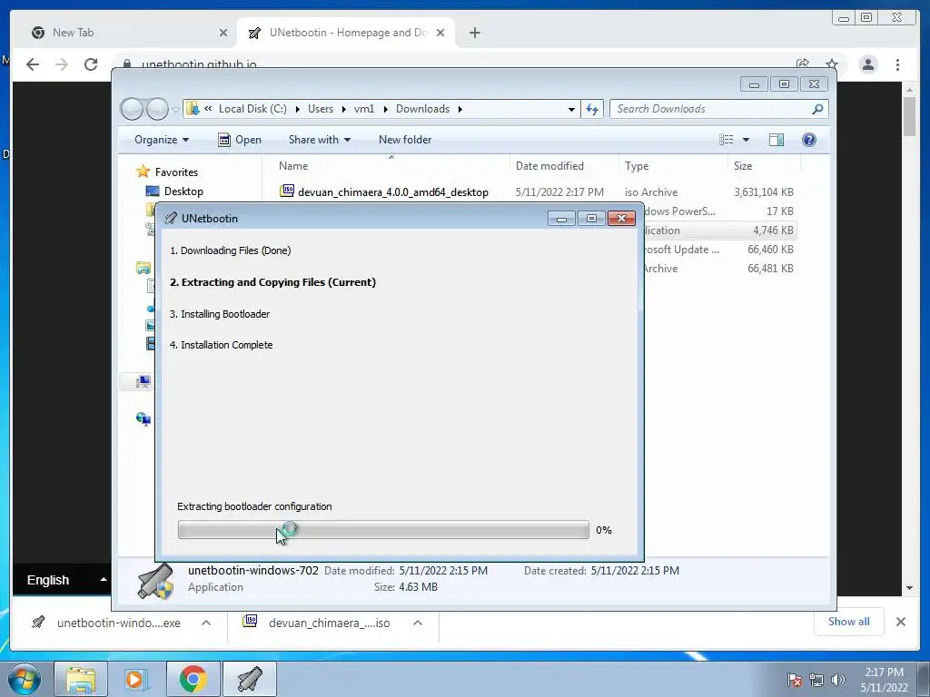Open Windows Explorer from the taskbar
930x697 pixels.
(x=81, y=679)
